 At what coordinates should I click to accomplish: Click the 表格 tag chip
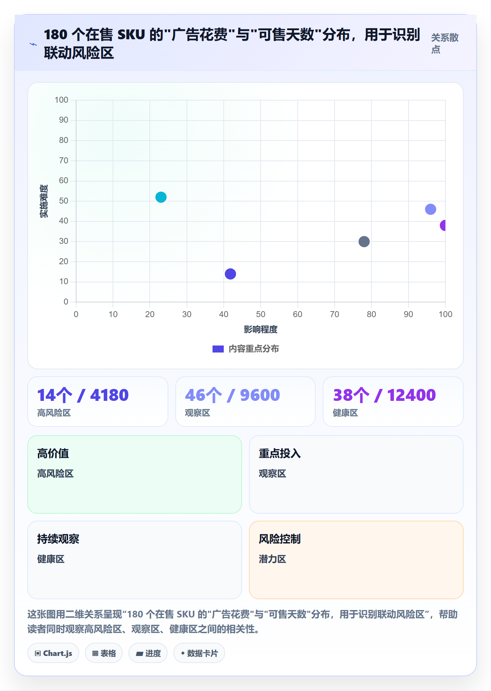click(104, 653)
